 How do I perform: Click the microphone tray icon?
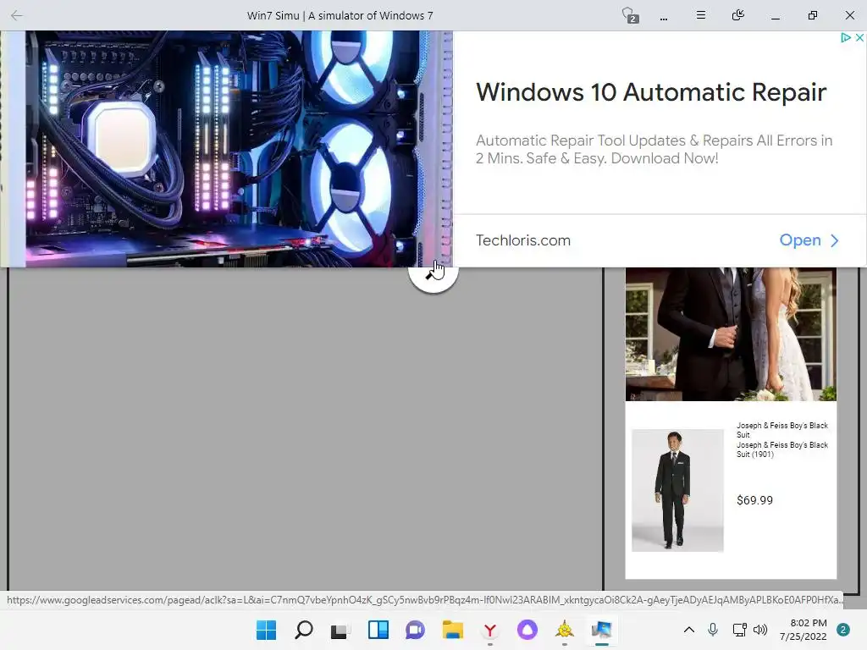(x=713, y=630)
